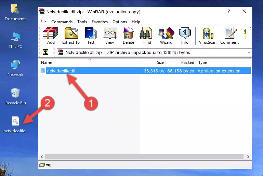The height and width of the screenshot is (176, 263).
Task: Open the Options menu
Action: coord(120,22)
